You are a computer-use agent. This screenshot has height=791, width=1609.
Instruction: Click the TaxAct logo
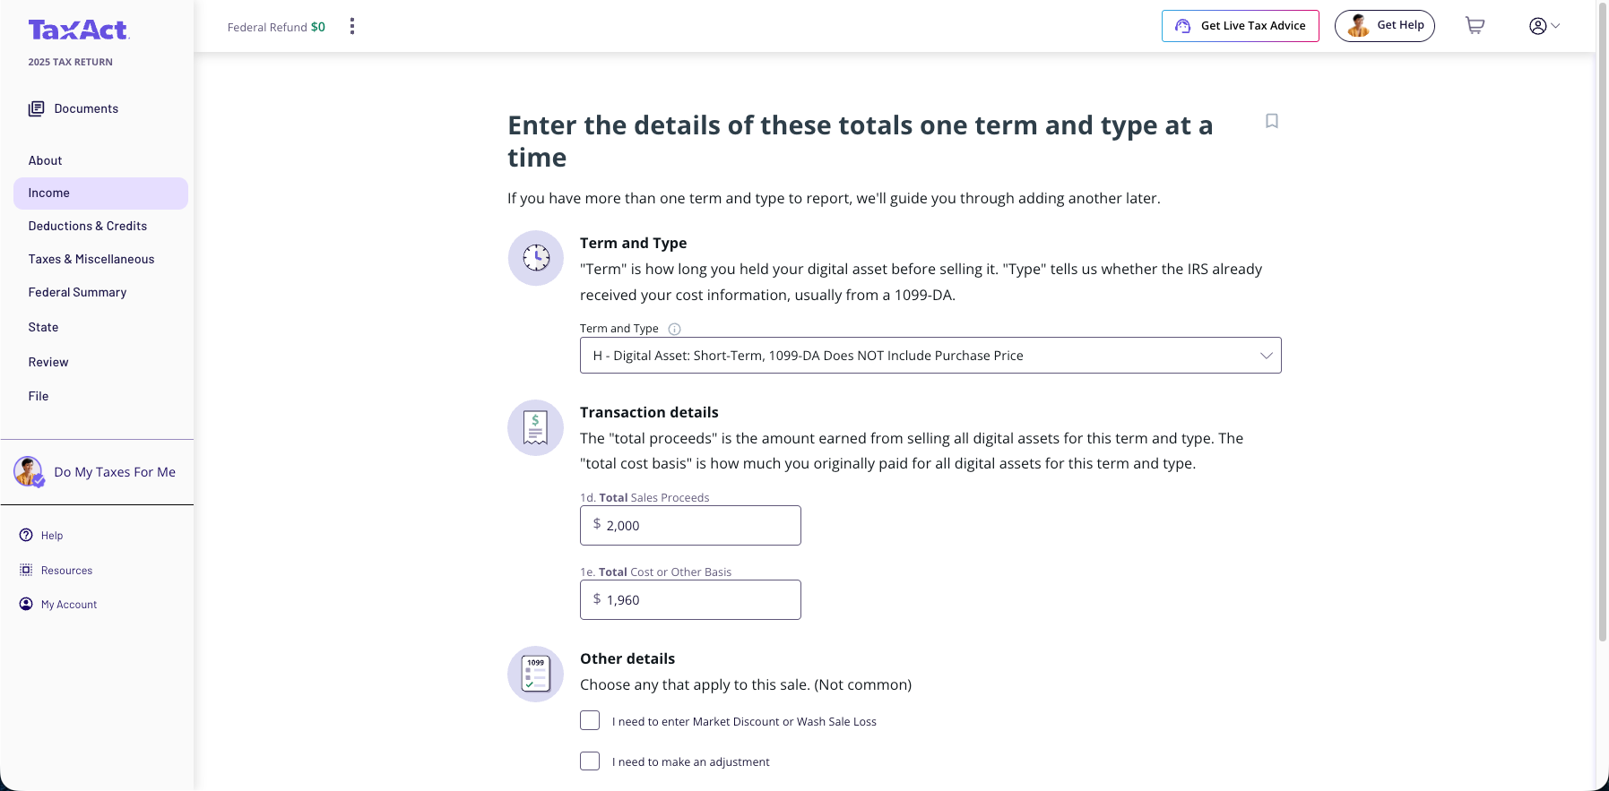79,30
